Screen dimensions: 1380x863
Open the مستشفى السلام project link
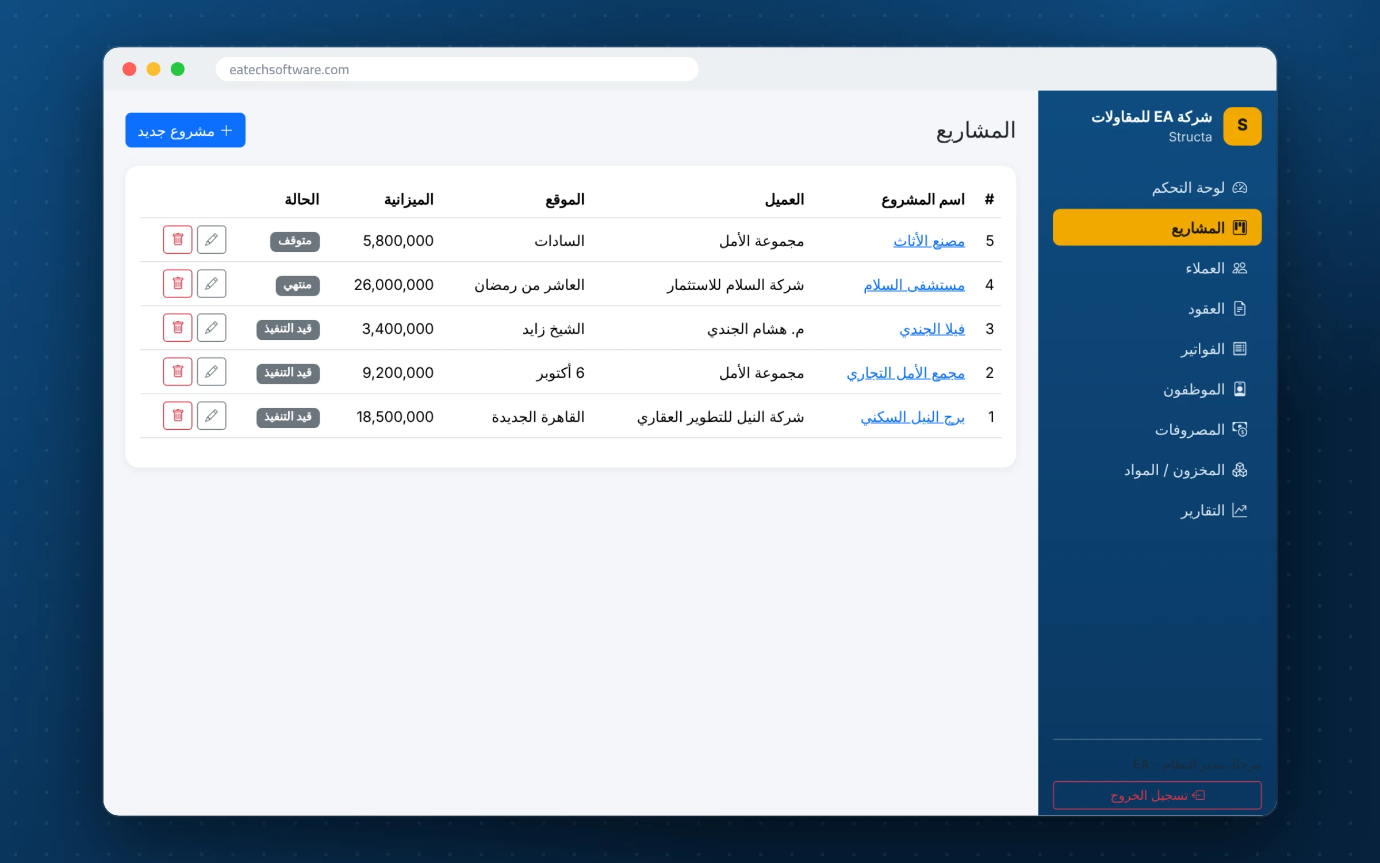click(x=914, y=285)
